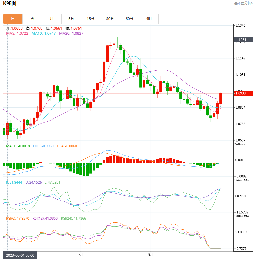The height and width of the screenshot is (259, 253).
Task: Click the MACD: -0.0018 label
Action: tap(18, 146)
